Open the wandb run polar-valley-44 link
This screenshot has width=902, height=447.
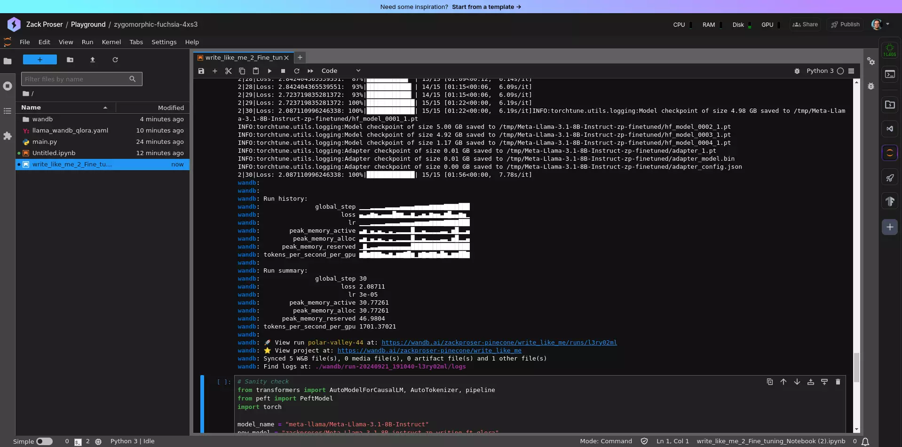[499, 342]
